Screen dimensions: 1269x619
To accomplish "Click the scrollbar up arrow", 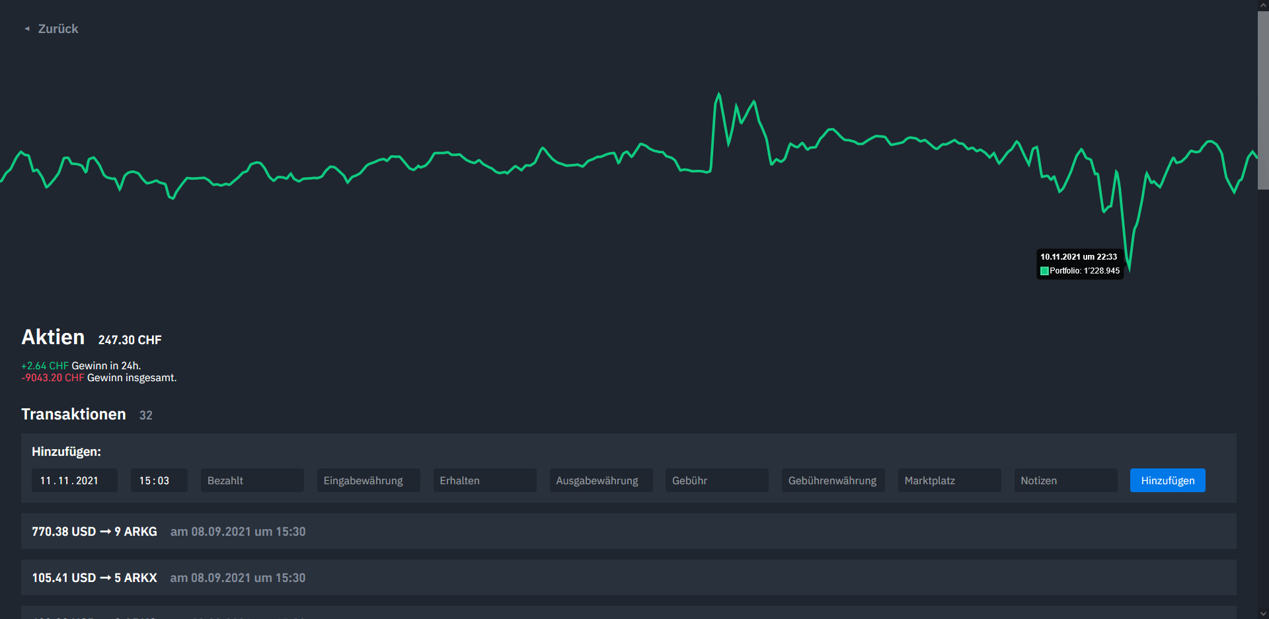I will 1262,5.
